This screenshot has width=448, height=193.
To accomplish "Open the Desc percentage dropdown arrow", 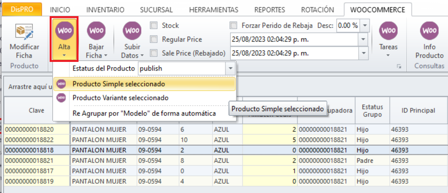I will point(364,25).
